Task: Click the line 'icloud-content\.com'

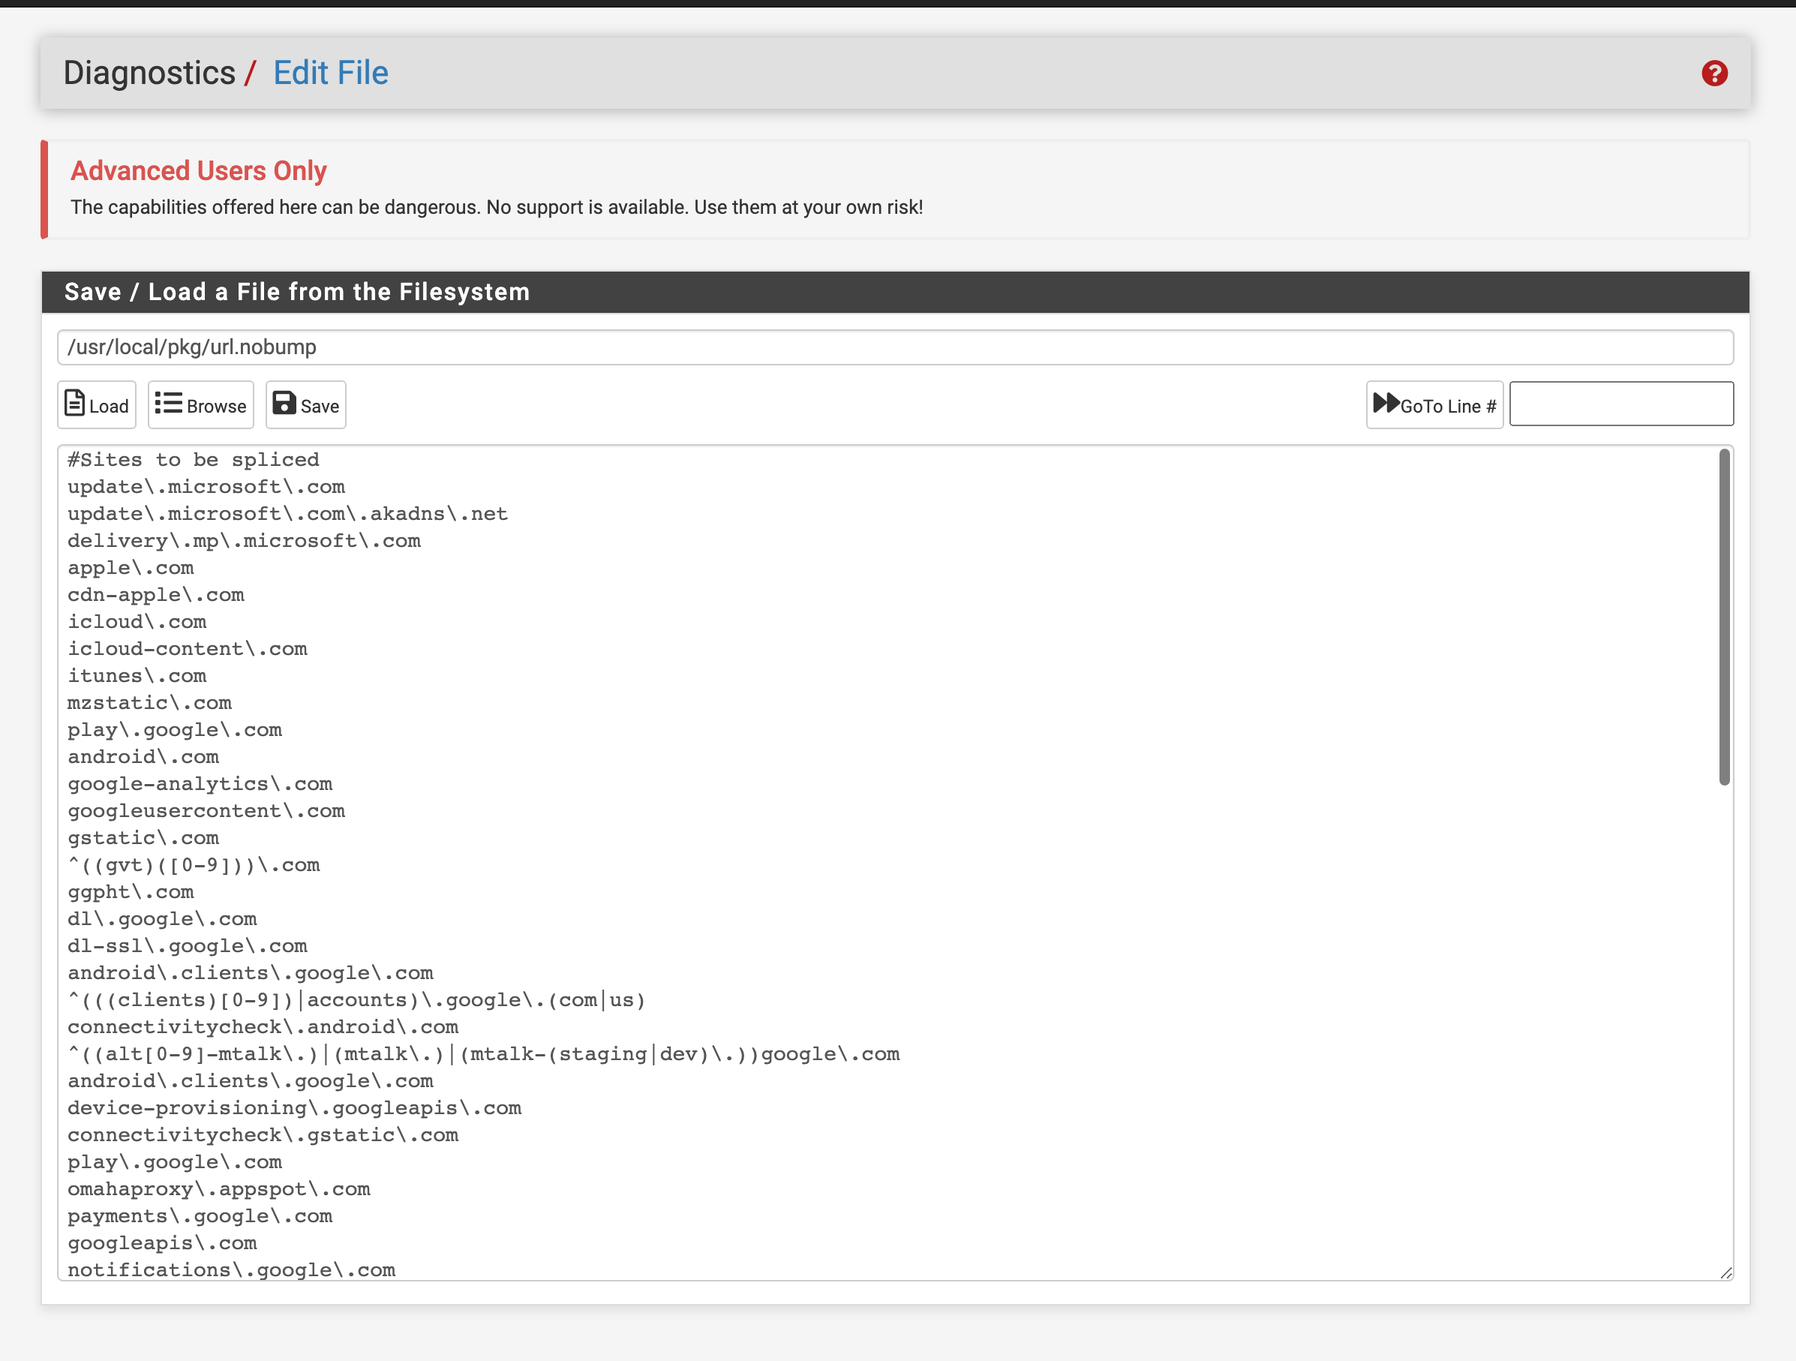Action: [188, 649]
